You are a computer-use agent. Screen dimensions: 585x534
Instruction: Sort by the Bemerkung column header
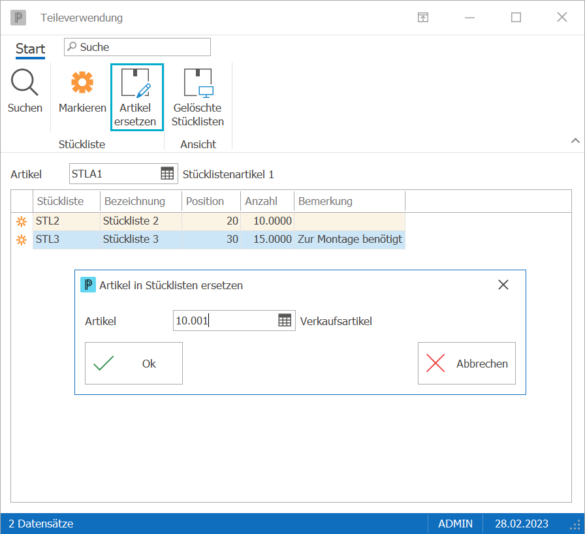point(349,201)
